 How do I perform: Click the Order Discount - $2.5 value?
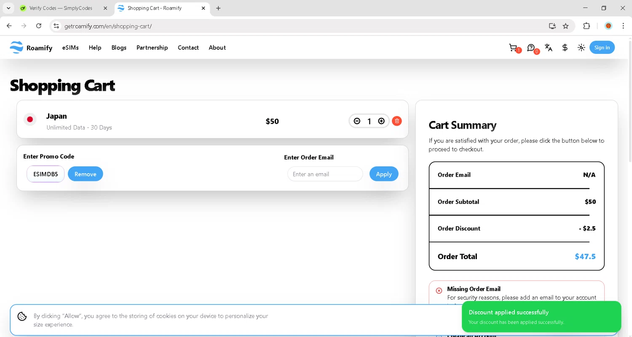tap(587, 228)
